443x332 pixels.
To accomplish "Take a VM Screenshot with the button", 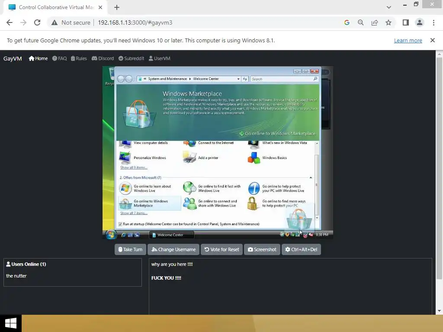I will (262, 249).
